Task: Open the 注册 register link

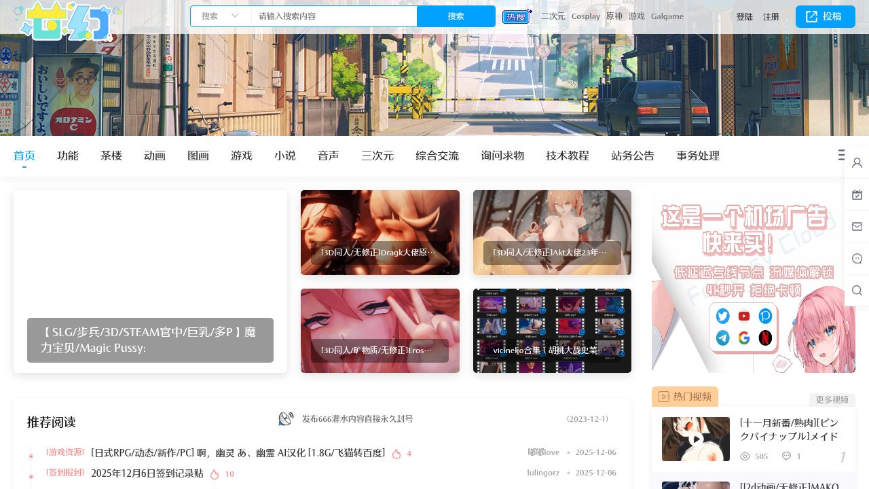Action: tap(771, 16)
